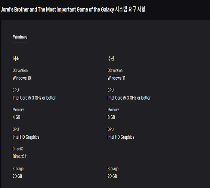The width and height of the screenshot is (210, 188).
Task: Click the minimum OS version label
Action: [20, 71]
